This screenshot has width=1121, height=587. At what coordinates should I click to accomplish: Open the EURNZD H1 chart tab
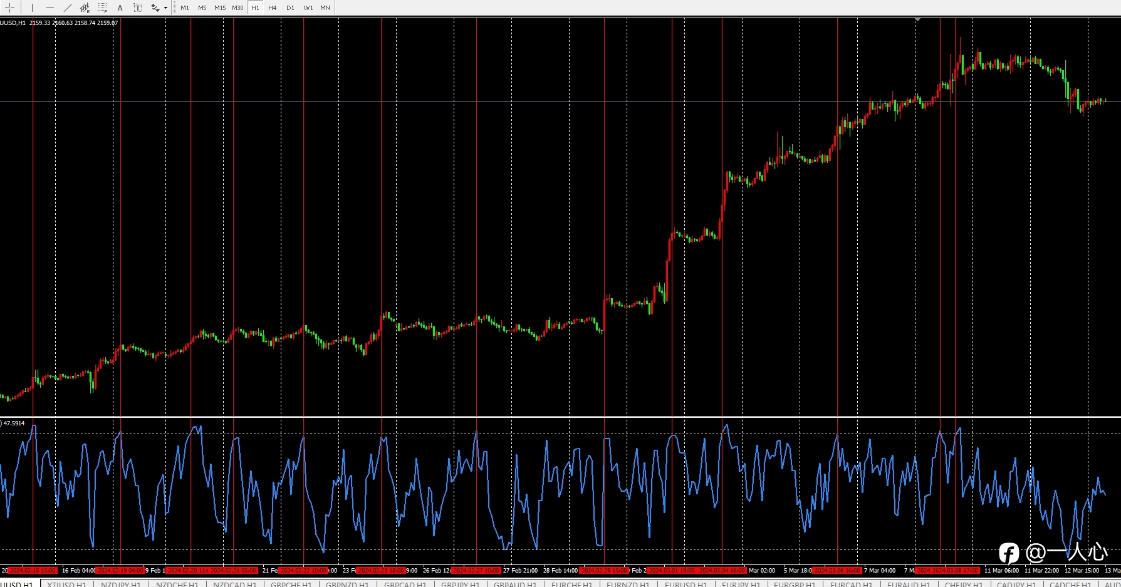pos(628,584)
